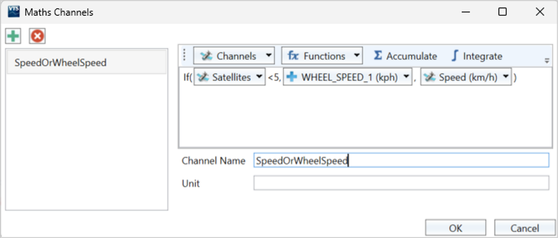558x238 pixels.
Task: Minimize the Maths Channels window
Action: tap(465, 12)
